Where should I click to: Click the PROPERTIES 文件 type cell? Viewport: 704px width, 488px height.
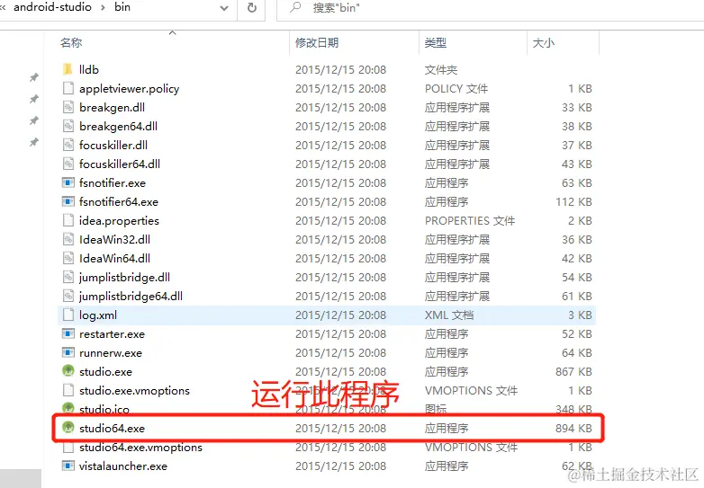(470, 221)
